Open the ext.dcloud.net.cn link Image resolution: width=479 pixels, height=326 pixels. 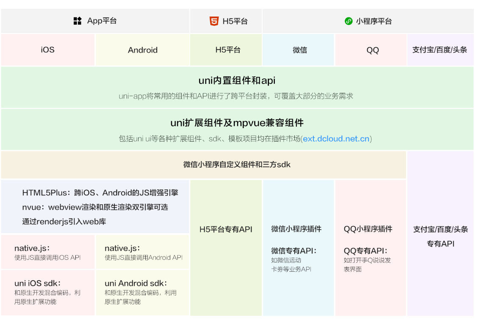pyautogui.click(x=336, y=139)
